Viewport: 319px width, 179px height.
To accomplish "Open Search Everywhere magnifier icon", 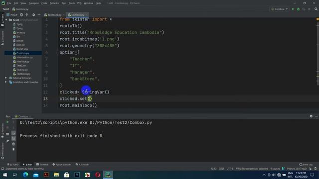I will pyautogui.click(x=316, y=9).
